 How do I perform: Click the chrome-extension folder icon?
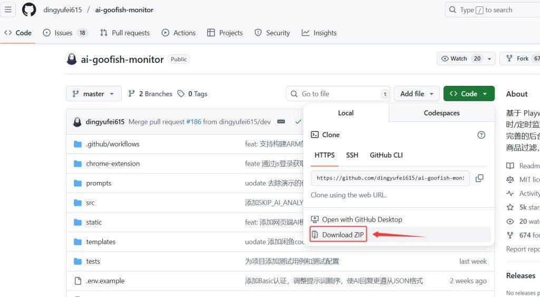tap(78, 164)
